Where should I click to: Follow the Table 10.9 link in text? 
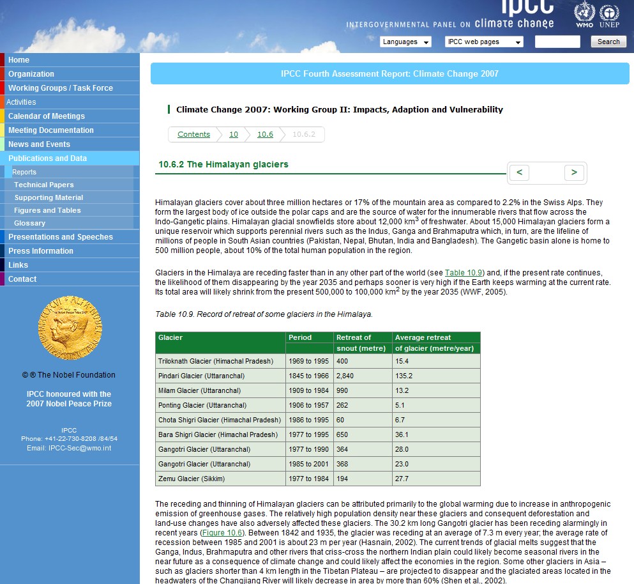pyautogui.click(x=464, y=273)
